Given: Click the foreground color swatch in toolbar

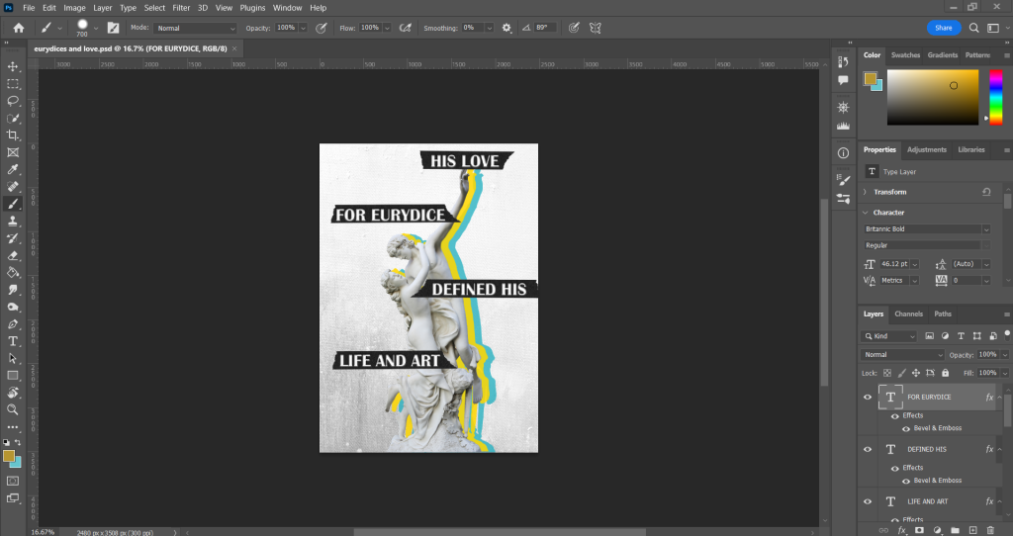Looking at the screenshot, I should click(x=9, y=456).
